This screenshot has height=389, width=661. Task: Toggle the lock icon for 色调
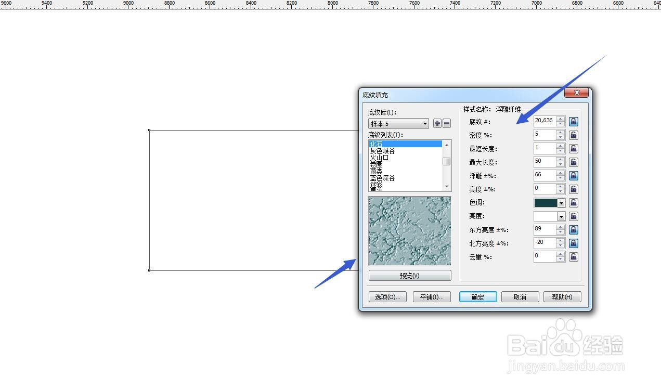[x=573, y=203]
